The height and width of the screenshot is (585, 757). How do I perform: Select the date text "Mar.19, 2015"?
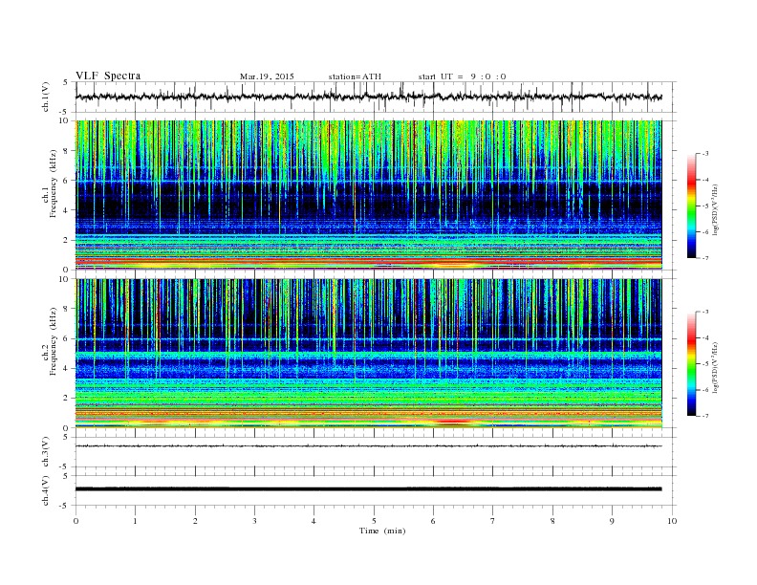point(267,76)
